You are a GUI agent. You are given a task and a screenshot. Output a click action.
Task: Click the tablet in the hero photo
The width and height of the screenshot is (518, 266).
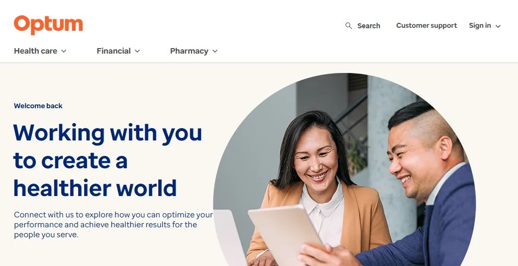(285, 234)
